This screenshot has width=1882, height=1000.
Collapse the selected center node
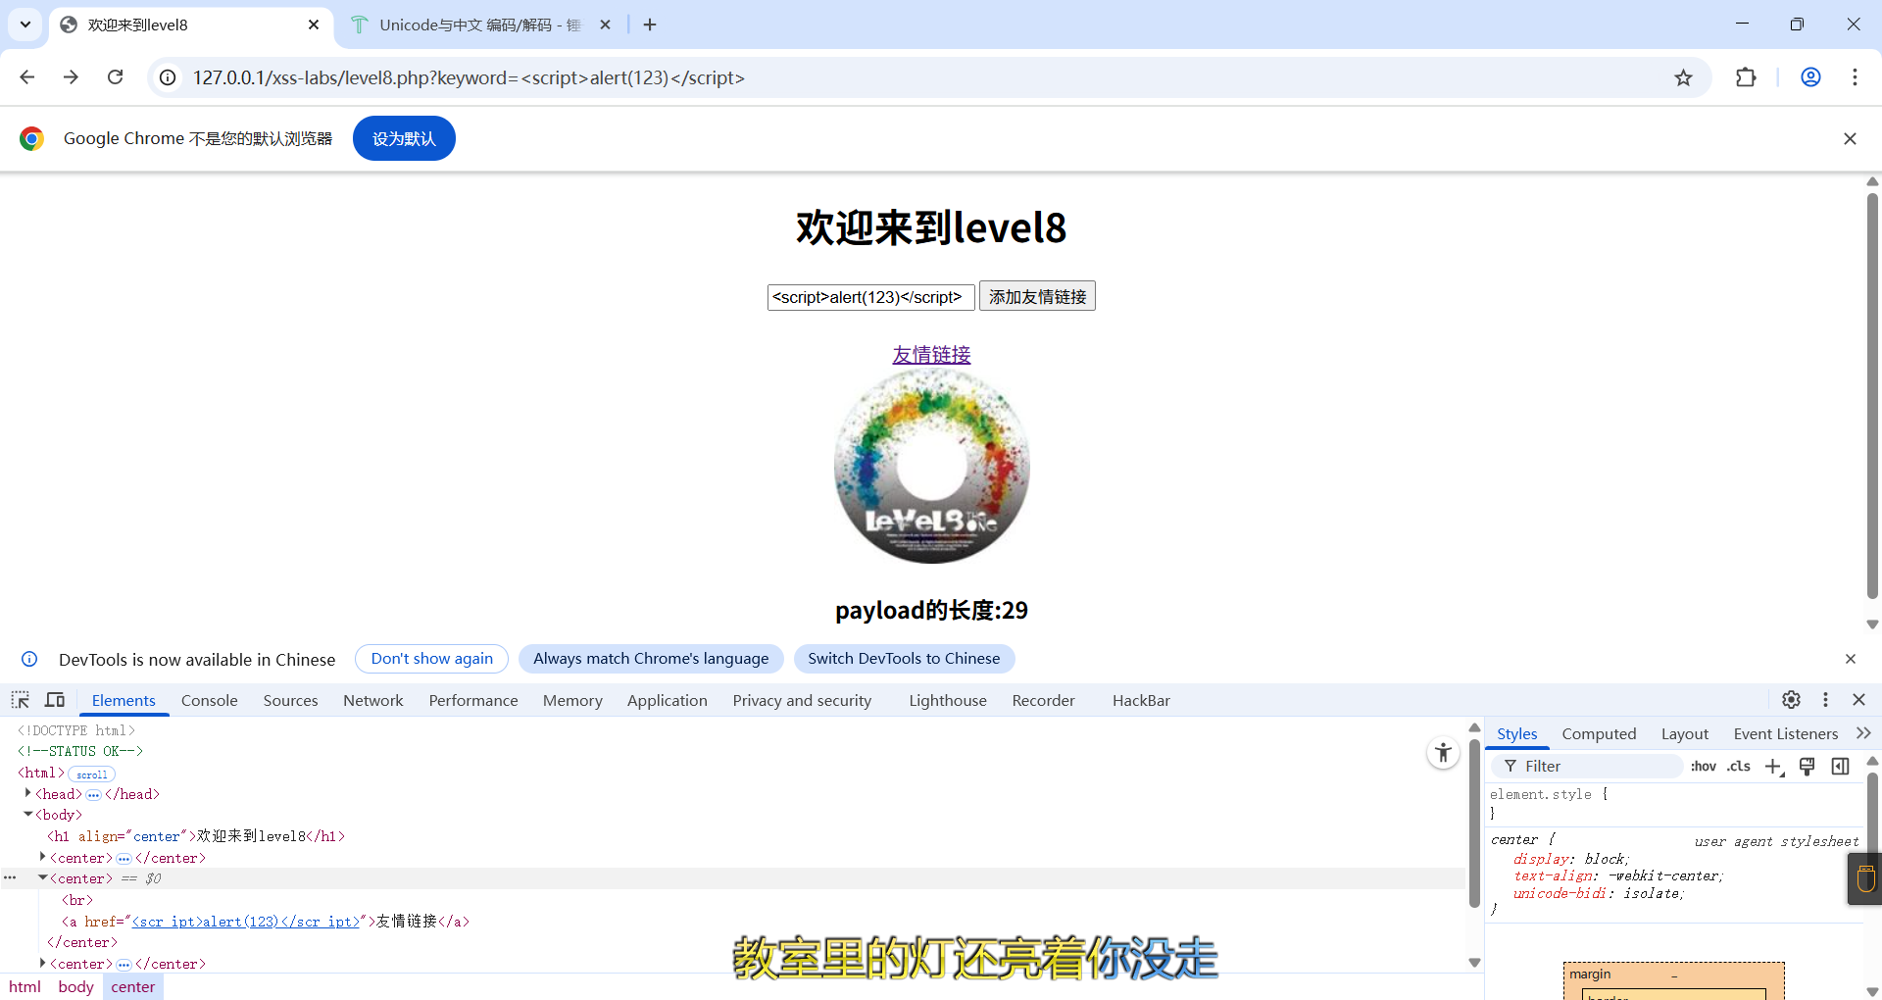tap(43, 877)
